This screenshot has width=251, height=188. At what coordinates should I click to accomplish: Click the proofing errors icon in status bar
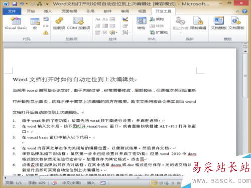[x=54, y=183]
